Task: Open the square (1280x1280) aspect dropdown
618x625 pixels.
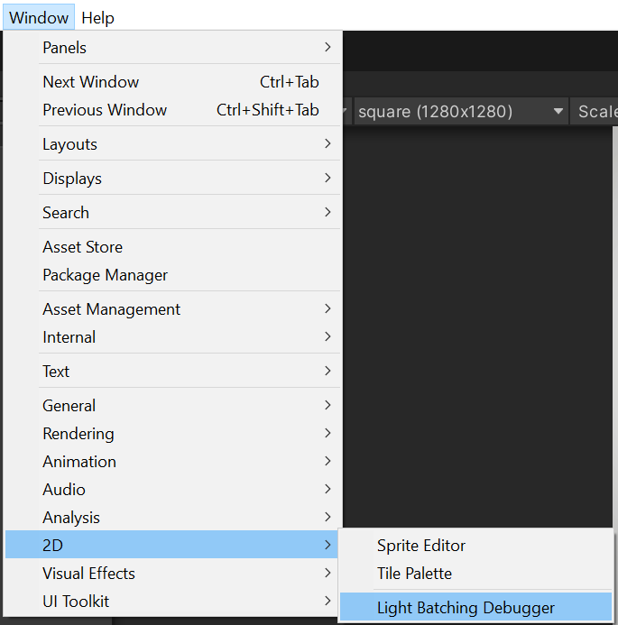Action: 460,112
